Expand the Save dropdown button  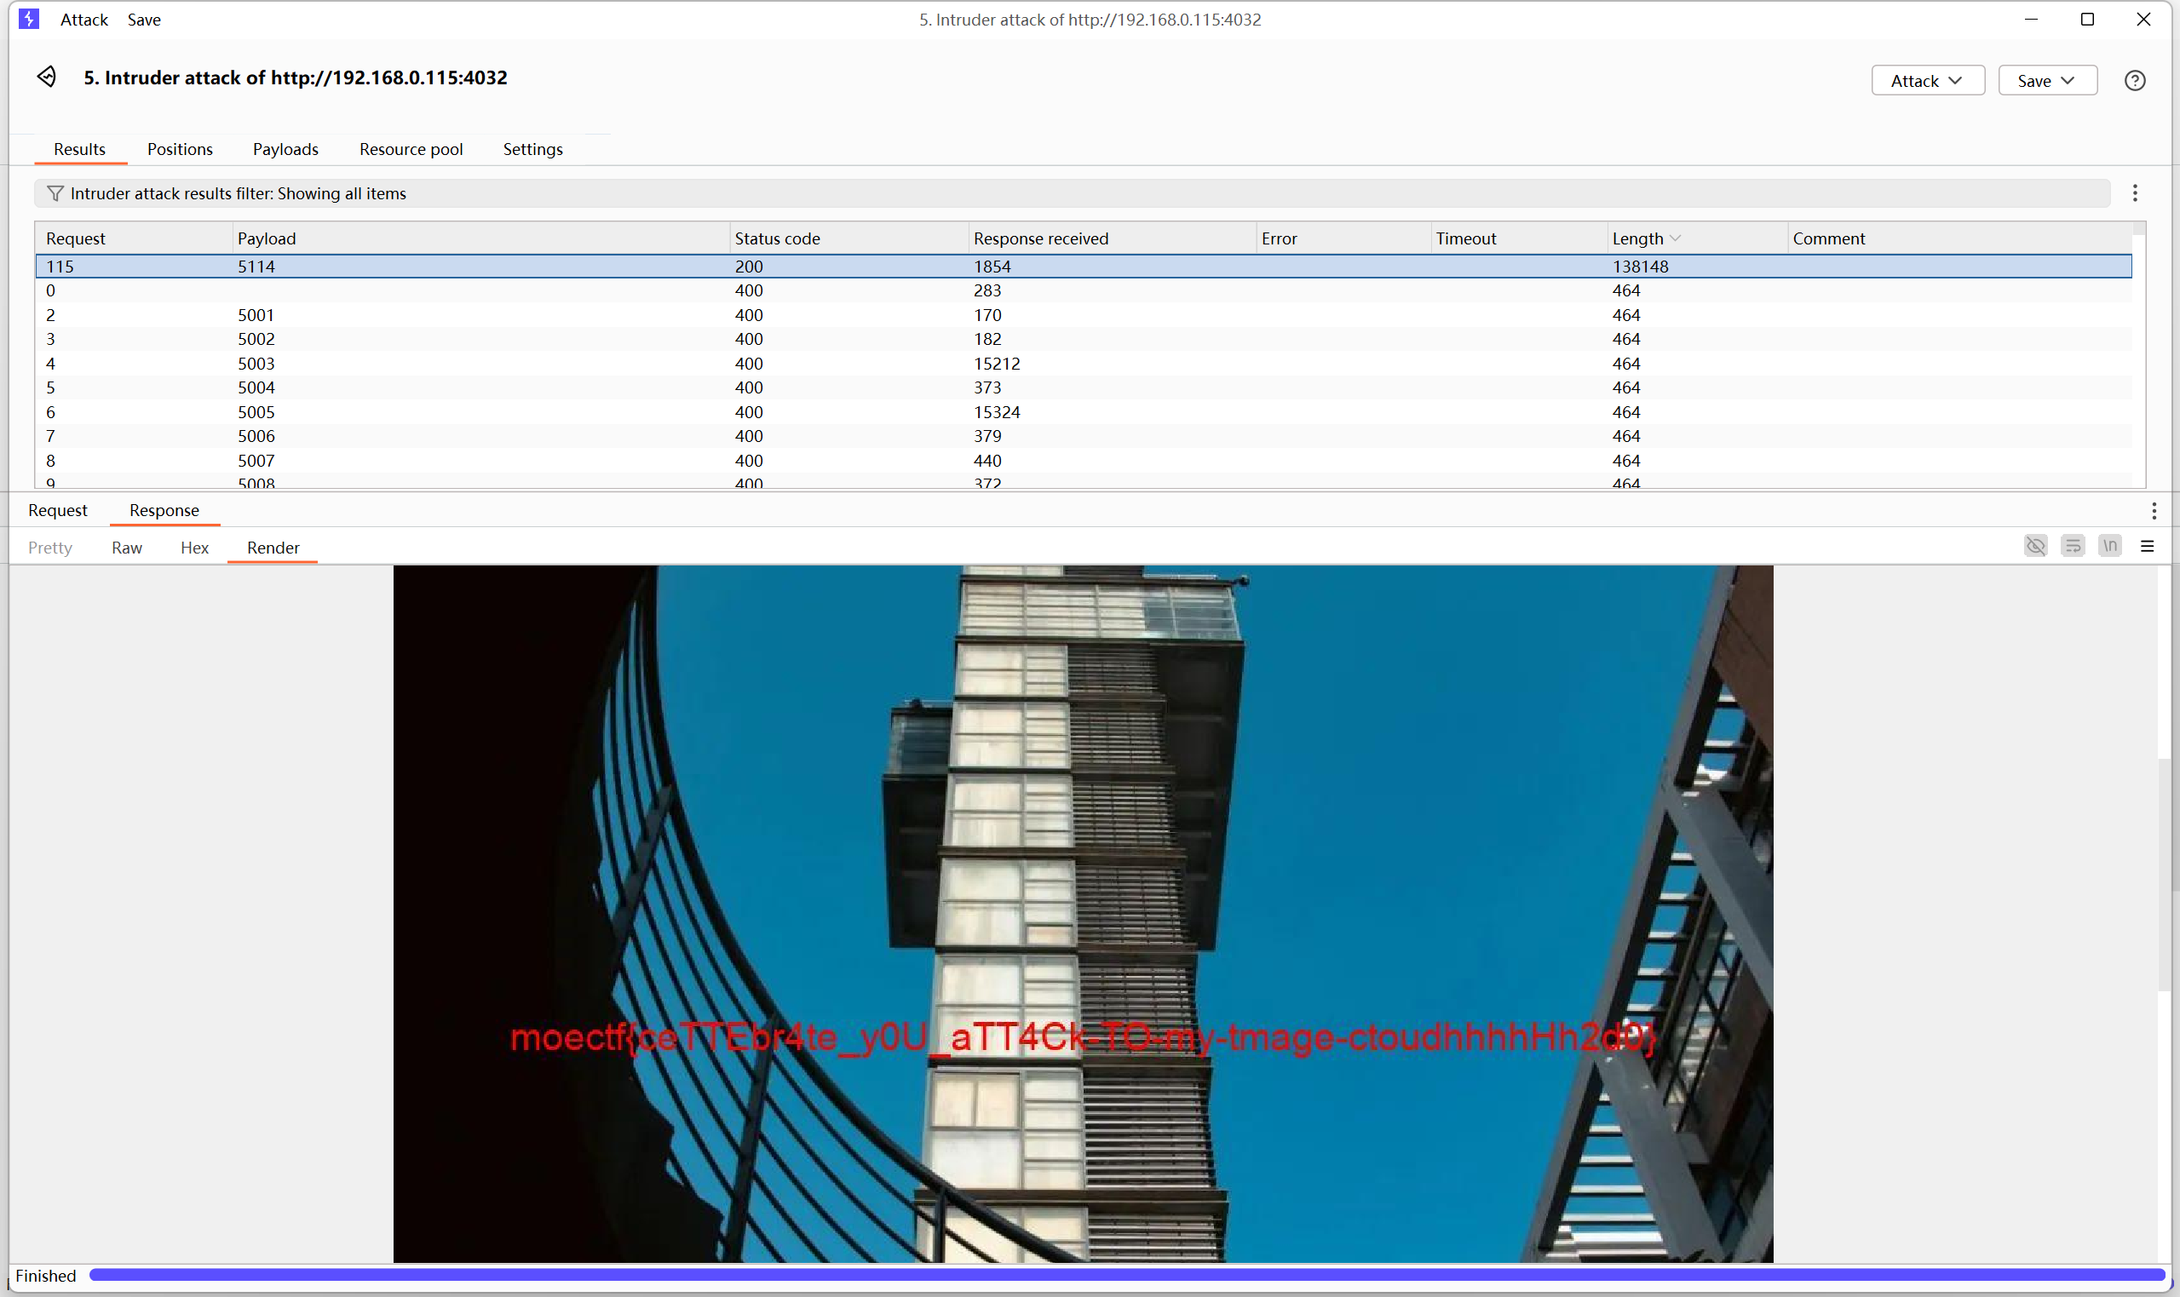coord(2047,80)
